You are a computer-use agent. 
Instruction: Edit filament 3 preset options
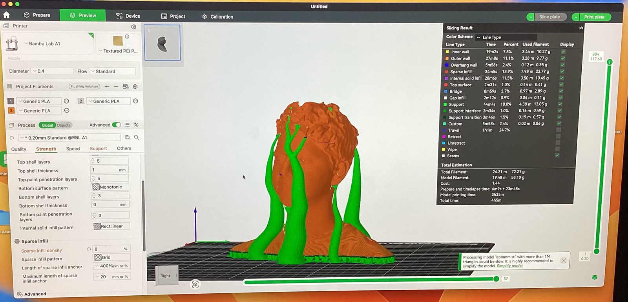click(67, 111)
